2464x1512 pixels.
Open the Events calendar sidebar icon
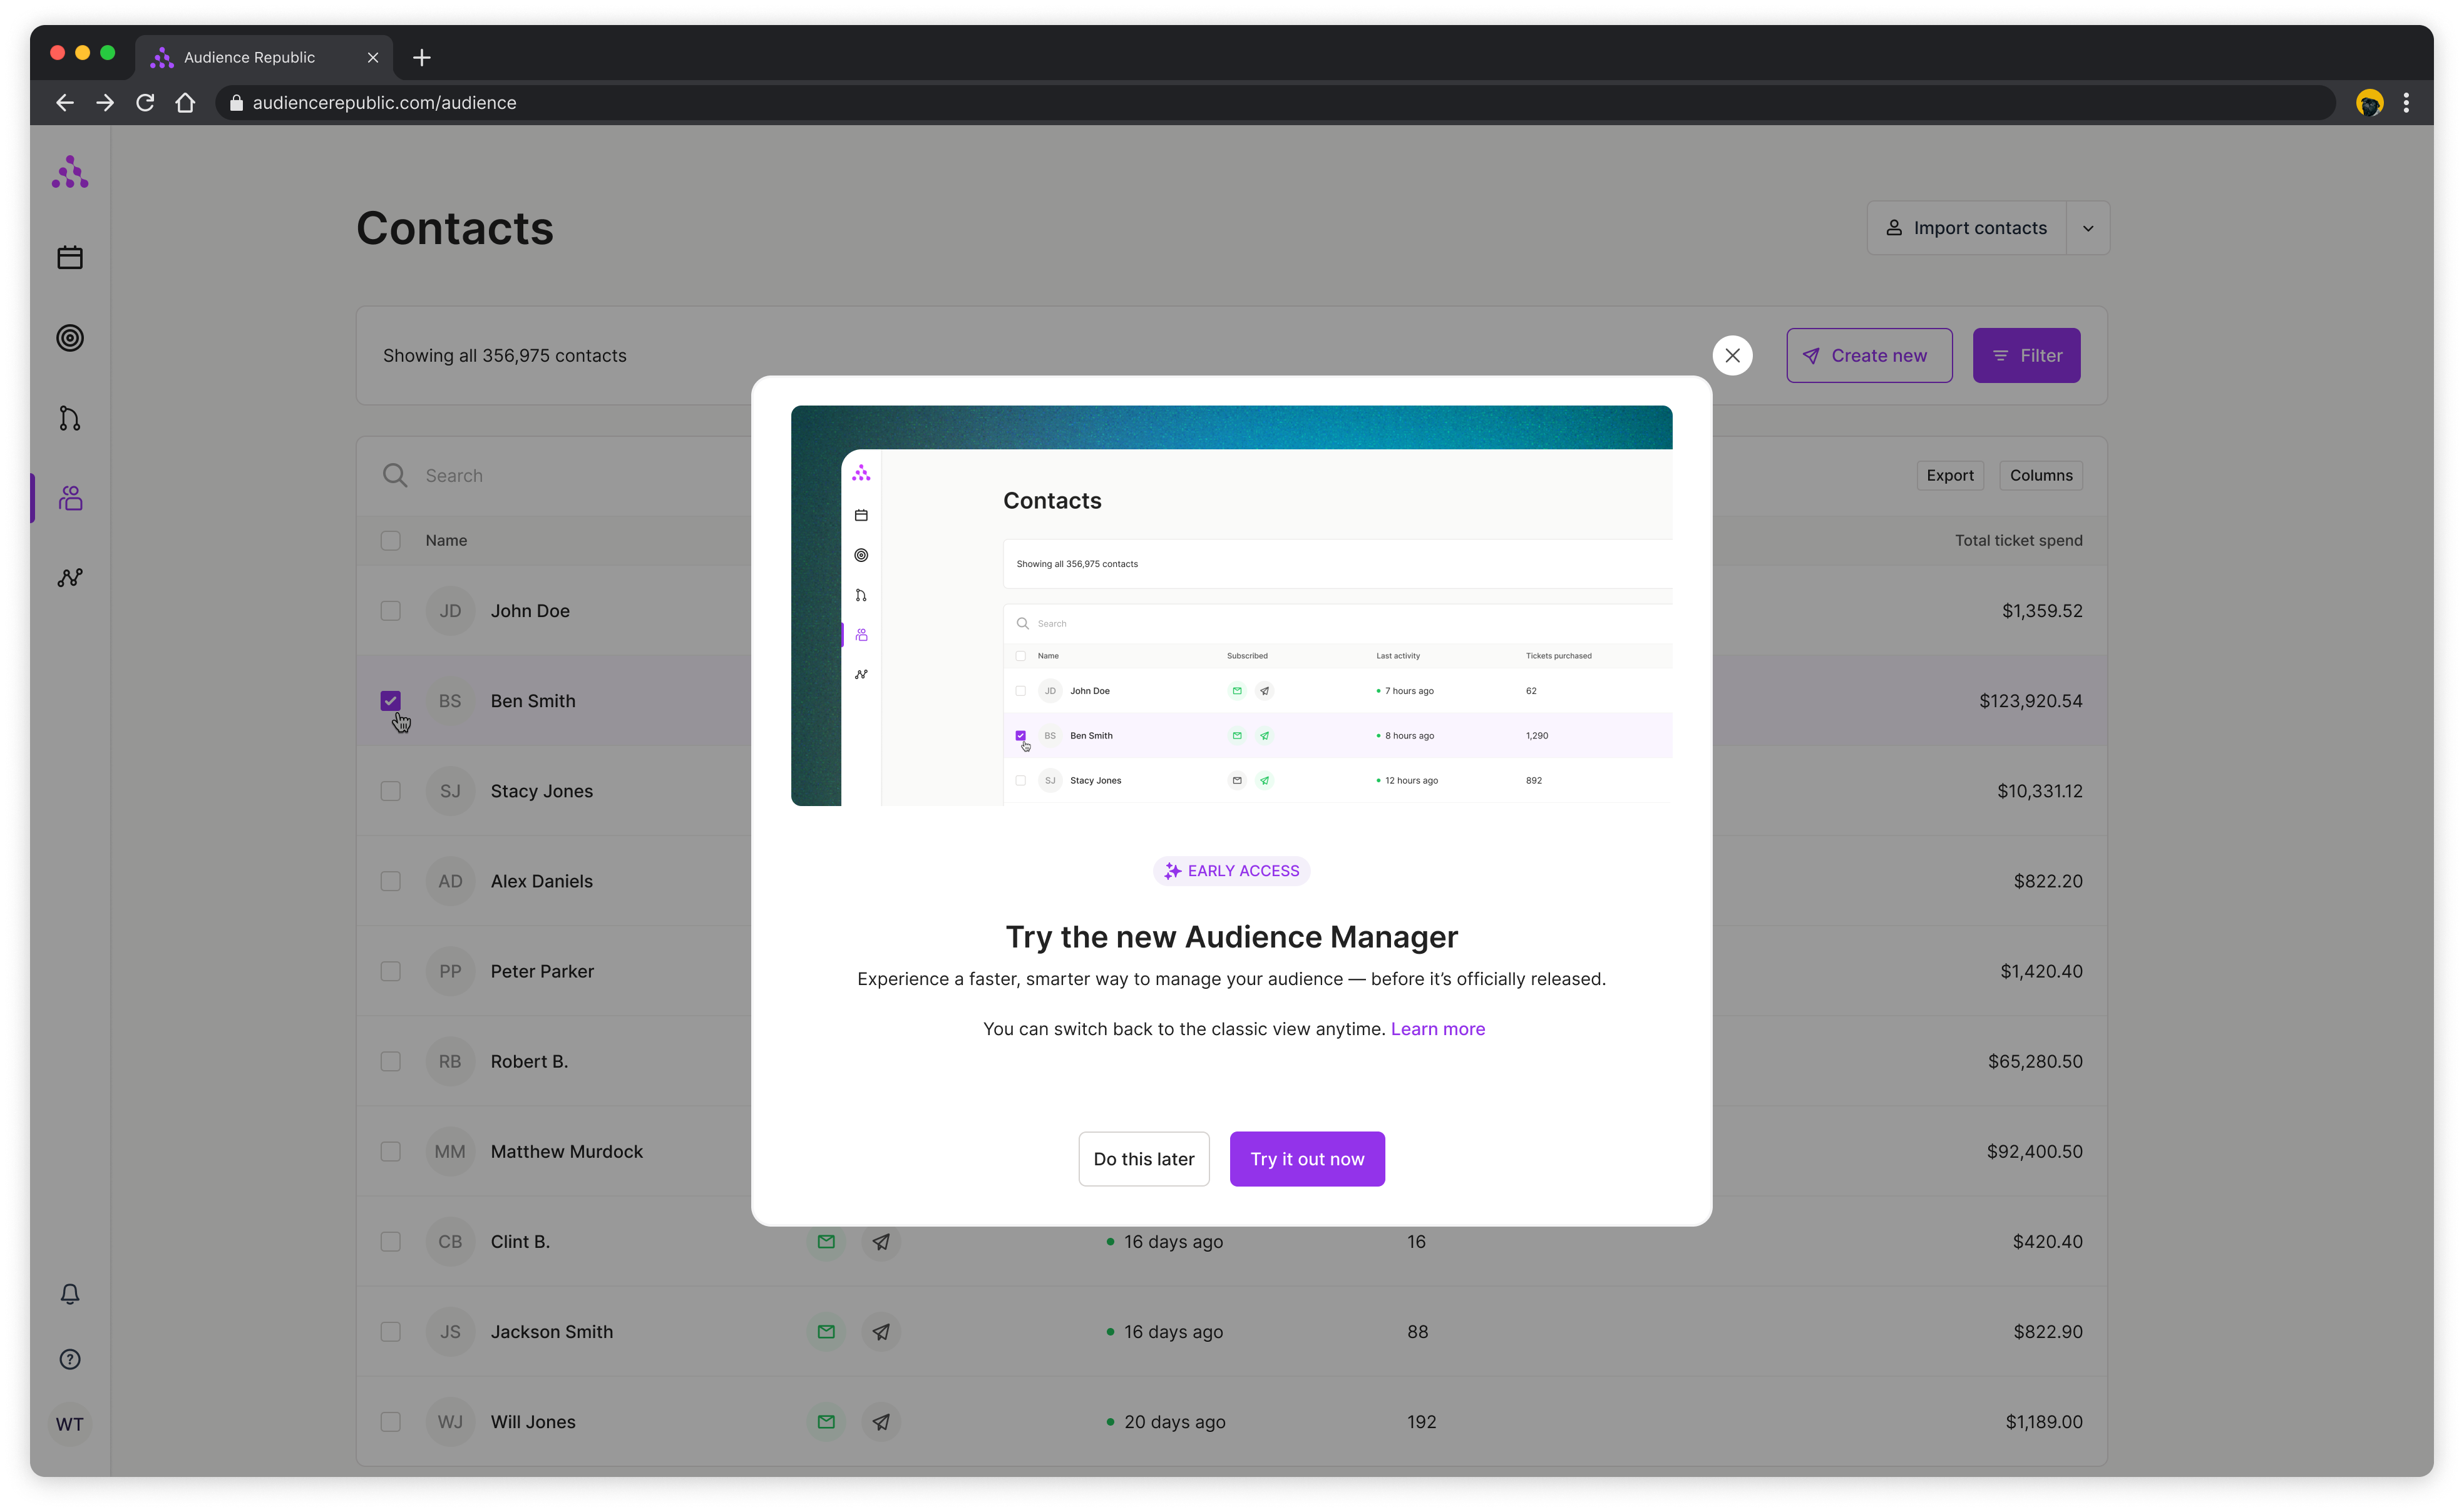click(x=70, y=257)
